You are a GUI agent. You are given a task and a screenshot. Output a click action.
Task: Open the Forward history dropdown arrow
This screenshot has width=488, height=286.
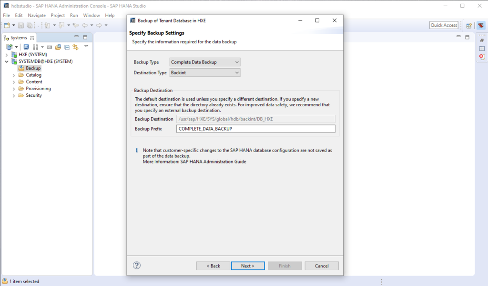106,25
